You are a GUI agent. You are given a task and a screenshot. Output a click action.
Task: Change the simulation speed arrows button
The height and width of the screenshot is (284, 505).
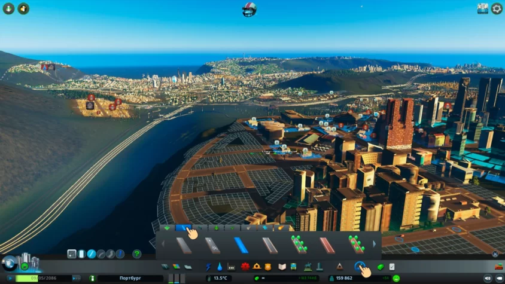click(x=77, y=278)
